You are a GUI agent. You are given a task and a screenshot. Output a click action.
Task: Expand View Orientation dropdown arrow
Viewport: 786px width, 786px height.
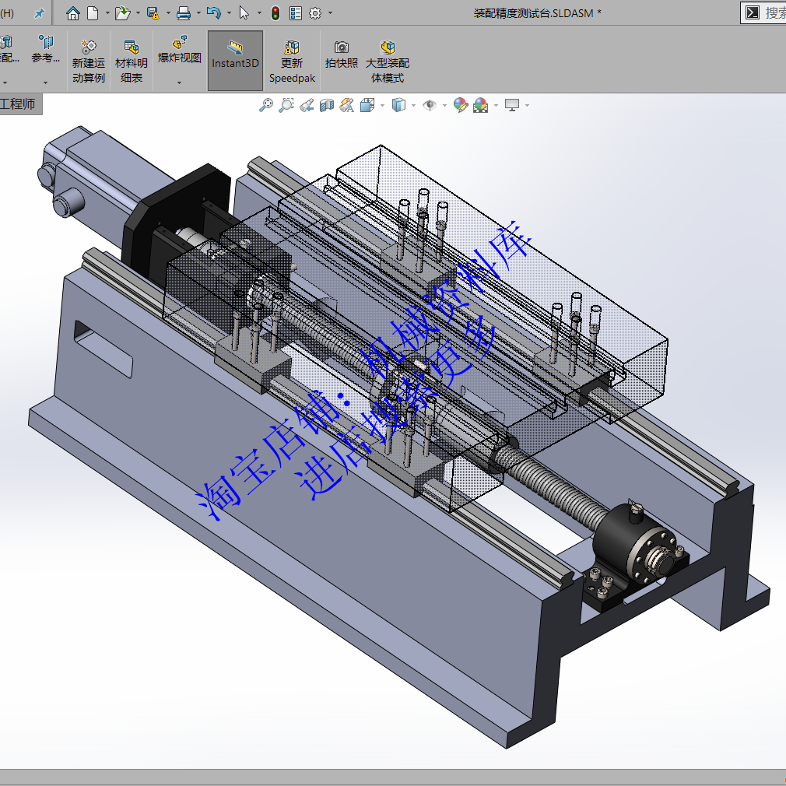382,105
